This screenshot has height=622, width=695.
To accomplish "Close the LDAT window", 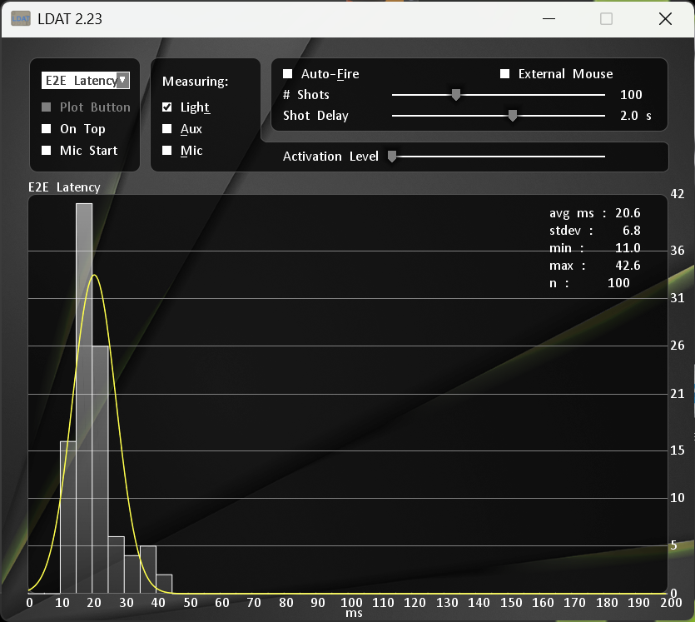I will 665,18.
